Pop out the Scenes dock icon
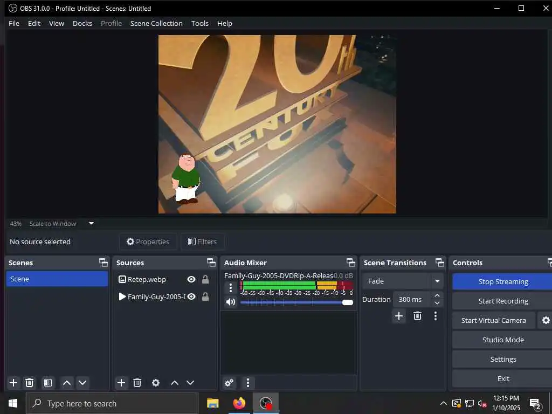 click(103, 263)
